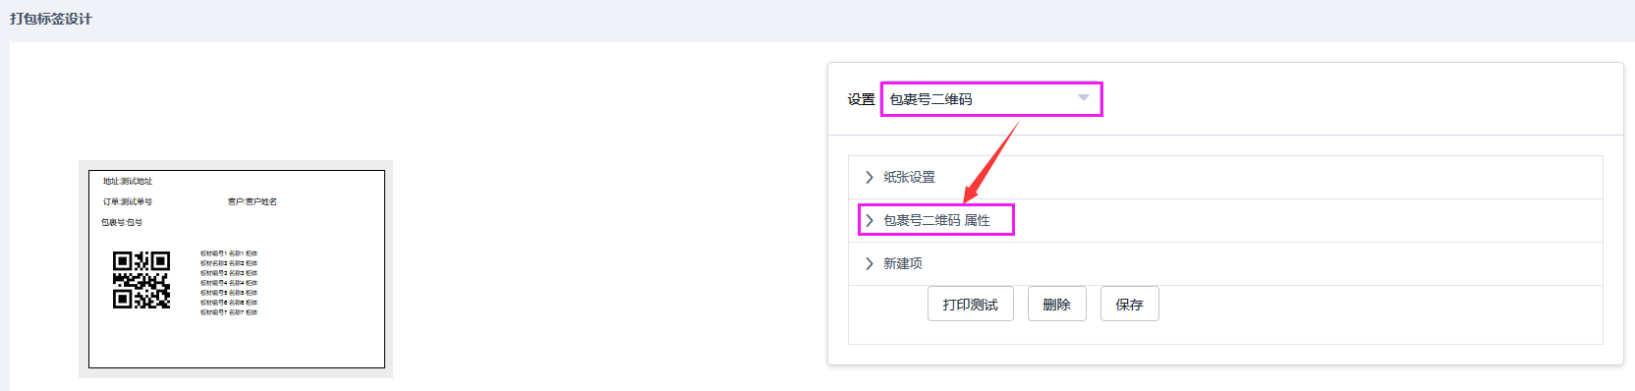Click the 纸张设置 chevron arrow icon
Image resolution: width=1635 pixels, height=391 pixels.
point(870,177)
